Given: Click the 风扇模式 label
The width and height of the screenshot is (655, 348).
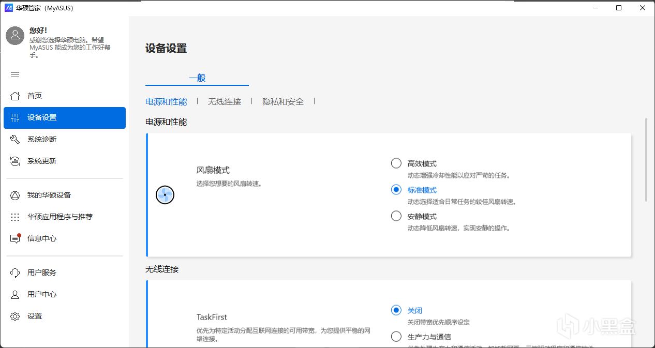Looking at the screenshot, I should click(x=213, y=170).
